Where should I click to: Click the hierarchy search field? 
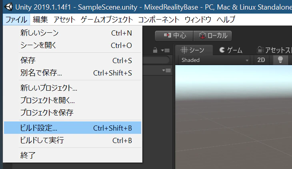click(156, 60)
